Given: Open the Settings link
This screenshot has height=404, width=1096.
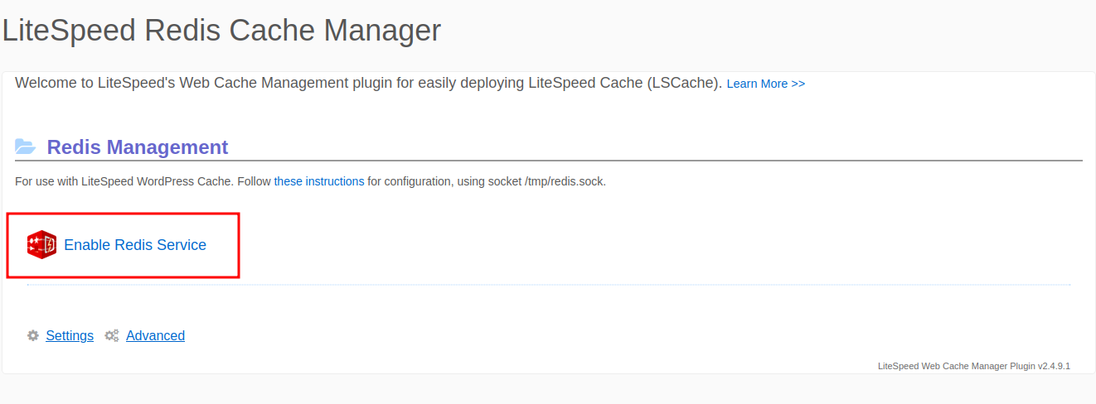Looking at the screenshot, I should coord(70,335).
